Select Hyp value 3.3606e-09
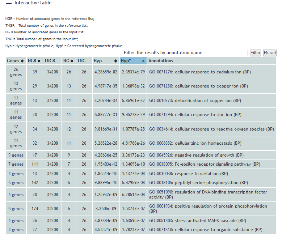 (106, 209)
